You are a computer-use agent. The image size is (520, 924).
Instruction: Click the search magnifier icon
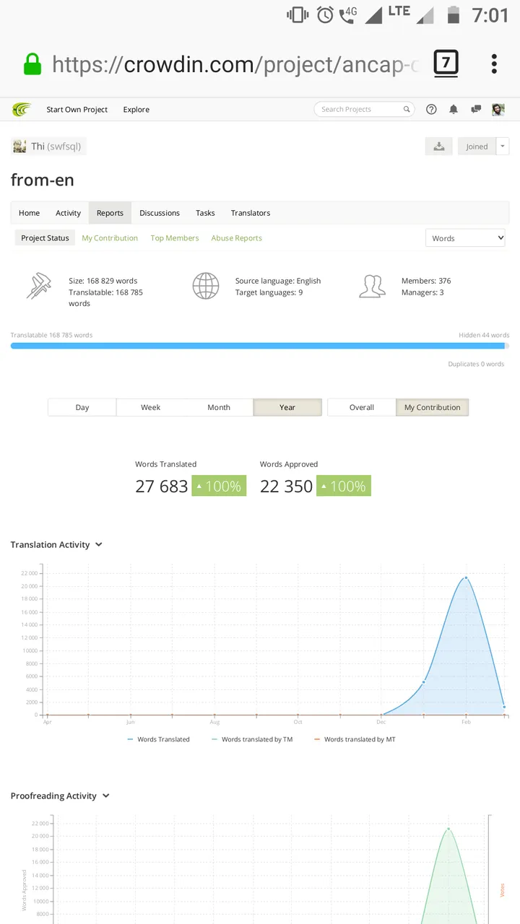pyautogui.click(x=407, y=110)
